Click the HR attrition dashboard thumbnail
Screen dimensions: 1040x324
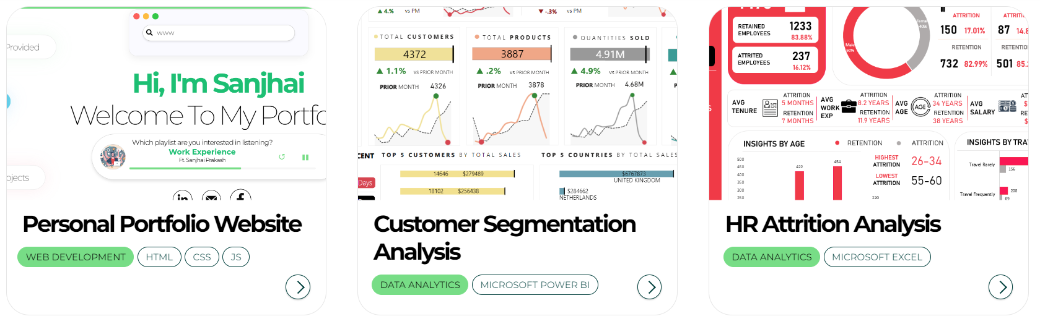click(x=868, y=103)
